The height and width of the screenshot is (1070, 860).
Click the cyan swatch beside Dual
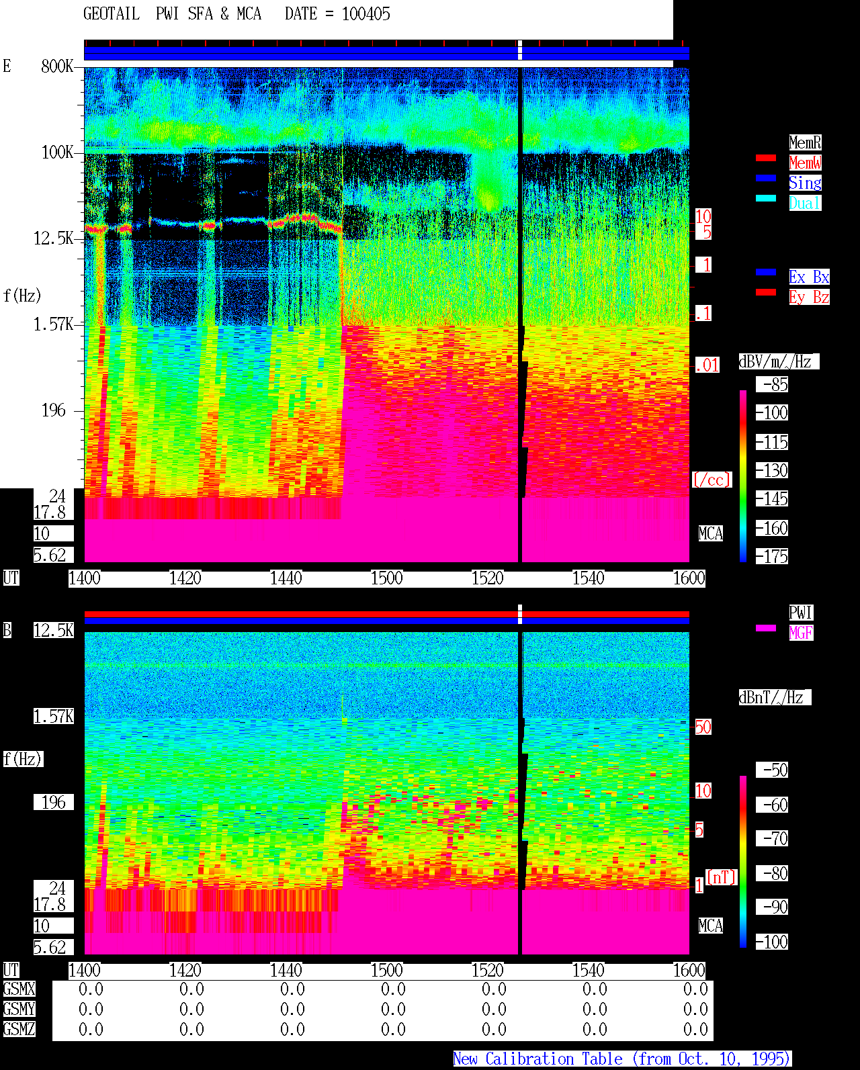[x=766, y=198]
